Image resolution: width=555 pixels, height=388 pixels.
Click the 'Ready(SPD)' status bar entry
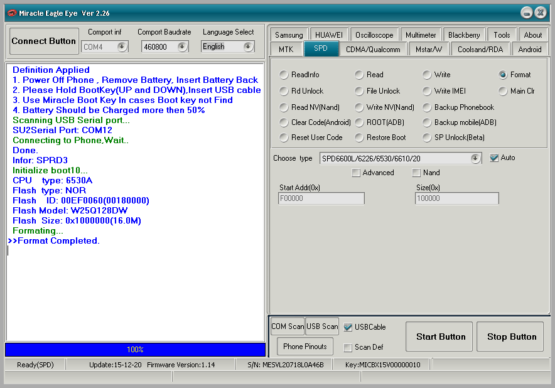pos(35,365)
